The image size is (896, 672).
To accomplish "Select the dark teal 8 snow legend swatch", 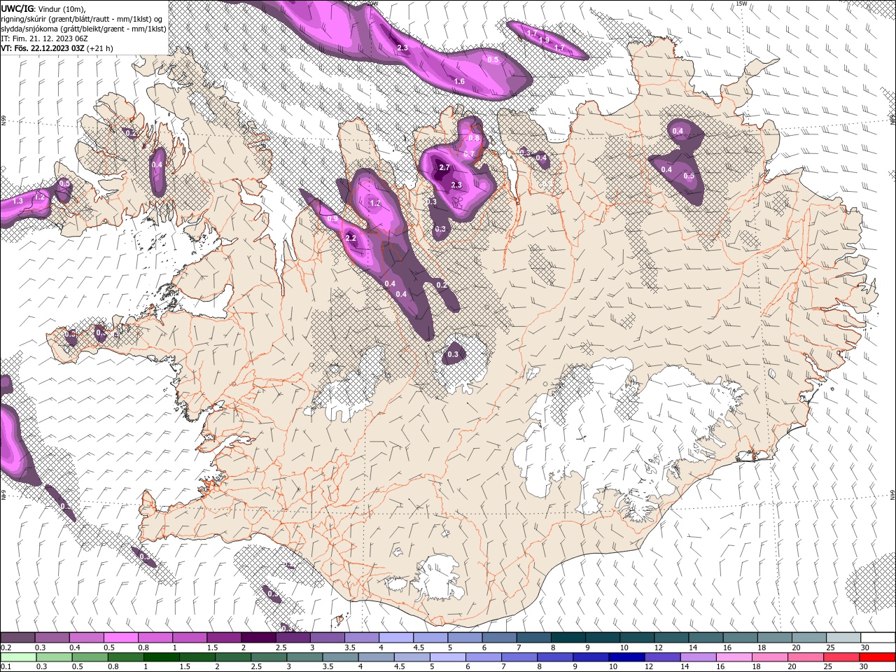I will point(568,638).
